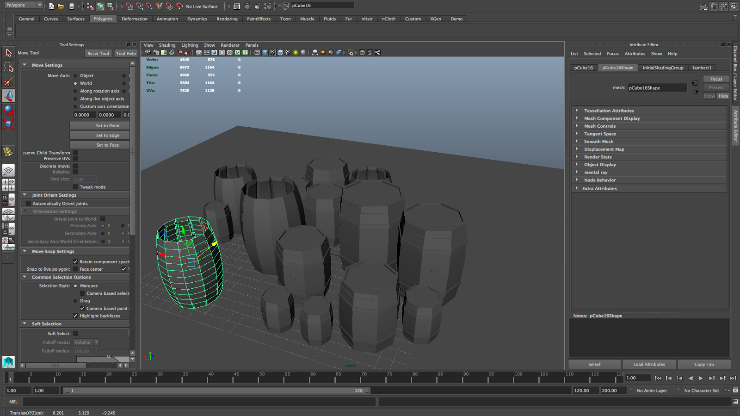Select the Object move axis option
This screenshot has height=416, width=740.
pyautogui.click(x=75, y=76)
